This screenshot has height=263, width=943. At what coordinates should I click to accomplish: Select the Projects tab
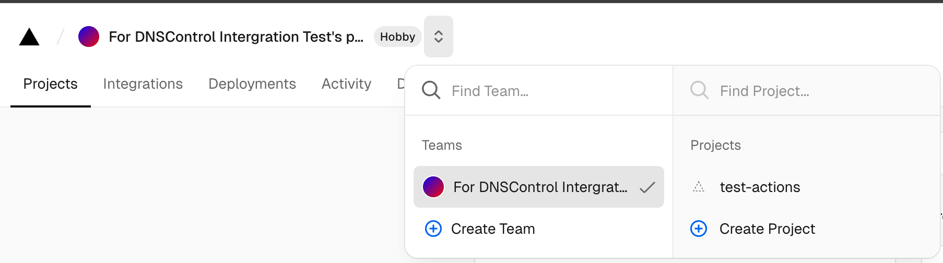coord(51,84)
